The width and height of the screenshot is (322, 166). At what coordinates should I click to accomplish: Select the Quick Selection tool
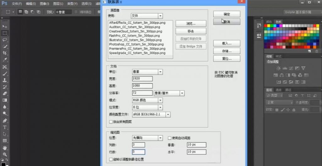5,46
